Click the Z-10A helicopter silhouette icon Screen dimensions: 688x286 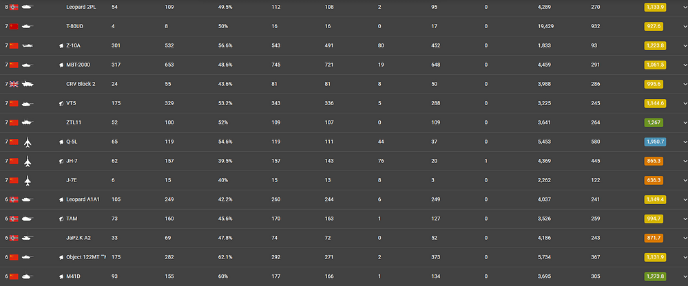click(28, 45)
